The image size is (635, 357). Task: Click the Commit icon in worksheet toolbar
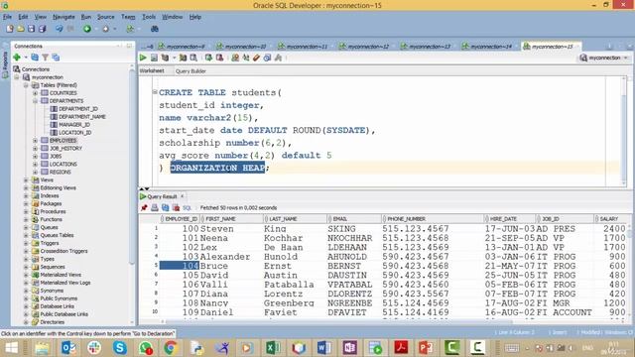click(208, 58)
